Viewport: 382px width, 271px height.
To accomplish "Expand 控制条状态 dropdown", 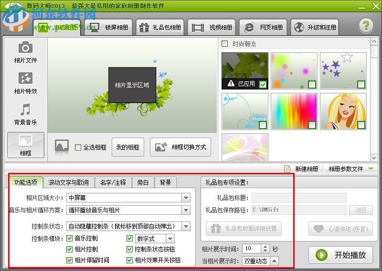I will (186, 226).
